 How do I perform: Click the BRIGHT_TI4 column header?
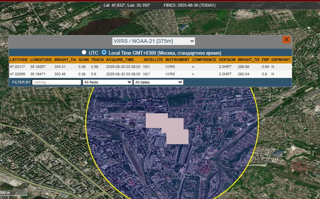[x=65, y=59]
